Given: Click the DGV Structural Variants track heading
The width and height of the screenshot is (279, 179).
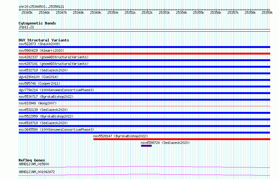Looking at the screenshot, I should tap(44, 40).
